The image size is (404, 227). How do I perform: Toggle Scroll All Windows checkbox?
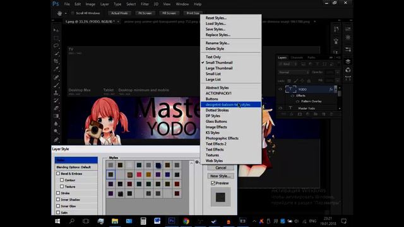click(73, 13)
